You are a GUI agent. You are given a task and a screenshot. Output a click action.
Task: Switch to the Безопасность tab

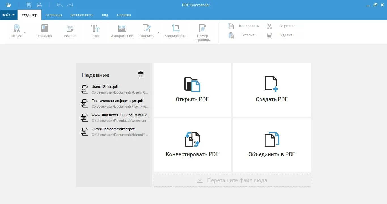click(x=82, y=15)
